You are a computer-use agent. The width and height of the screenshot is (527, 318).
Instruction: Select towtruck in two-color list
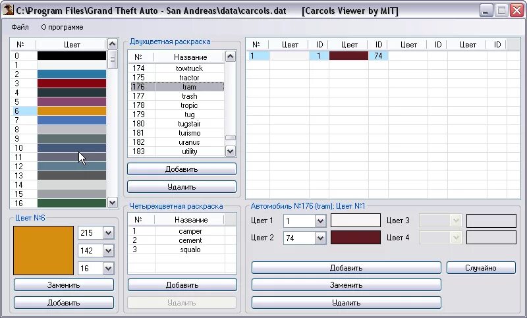[x=177, y=68]
